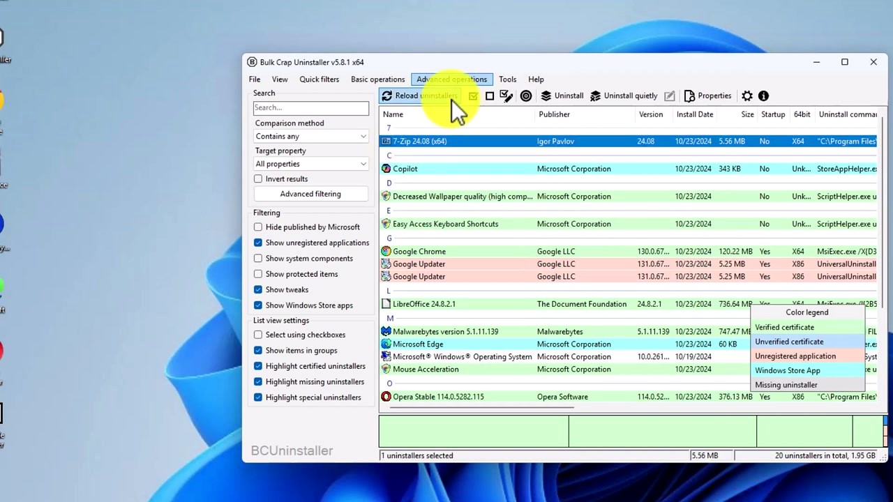The height and width of the screenshot is (502, 893).
Task: Click the About info icon
Action: coord(763,96)
